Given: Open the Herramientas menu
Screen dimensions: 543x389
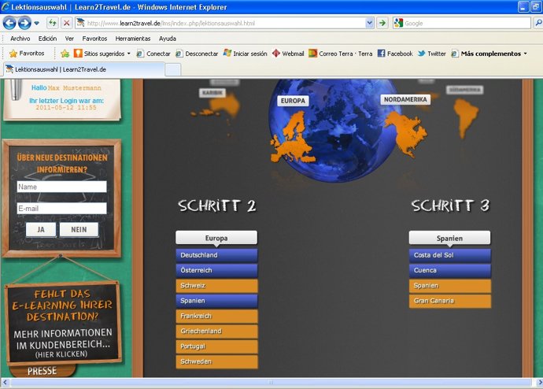Looking at the screenshot, I should [133, 38].
